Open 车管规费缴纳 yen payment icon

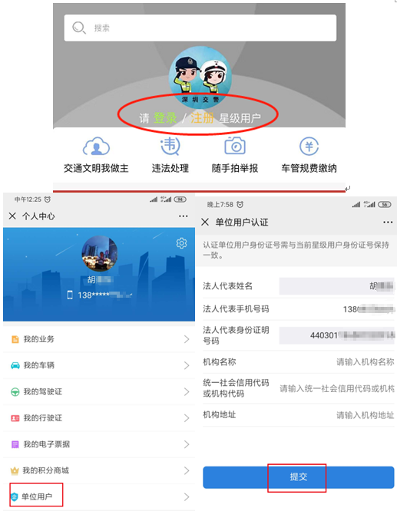coord(309,146)
